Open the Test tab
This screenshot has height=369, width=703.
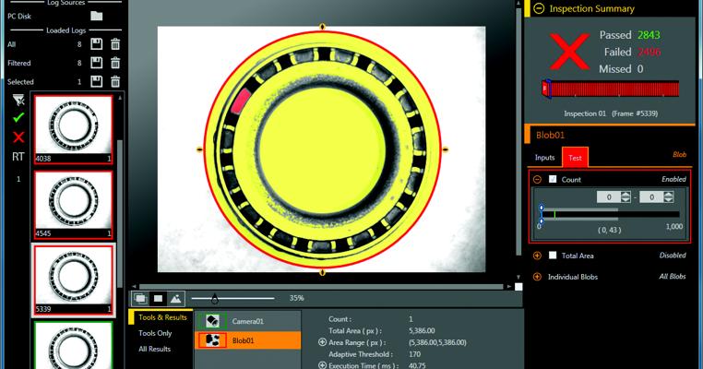575,158
